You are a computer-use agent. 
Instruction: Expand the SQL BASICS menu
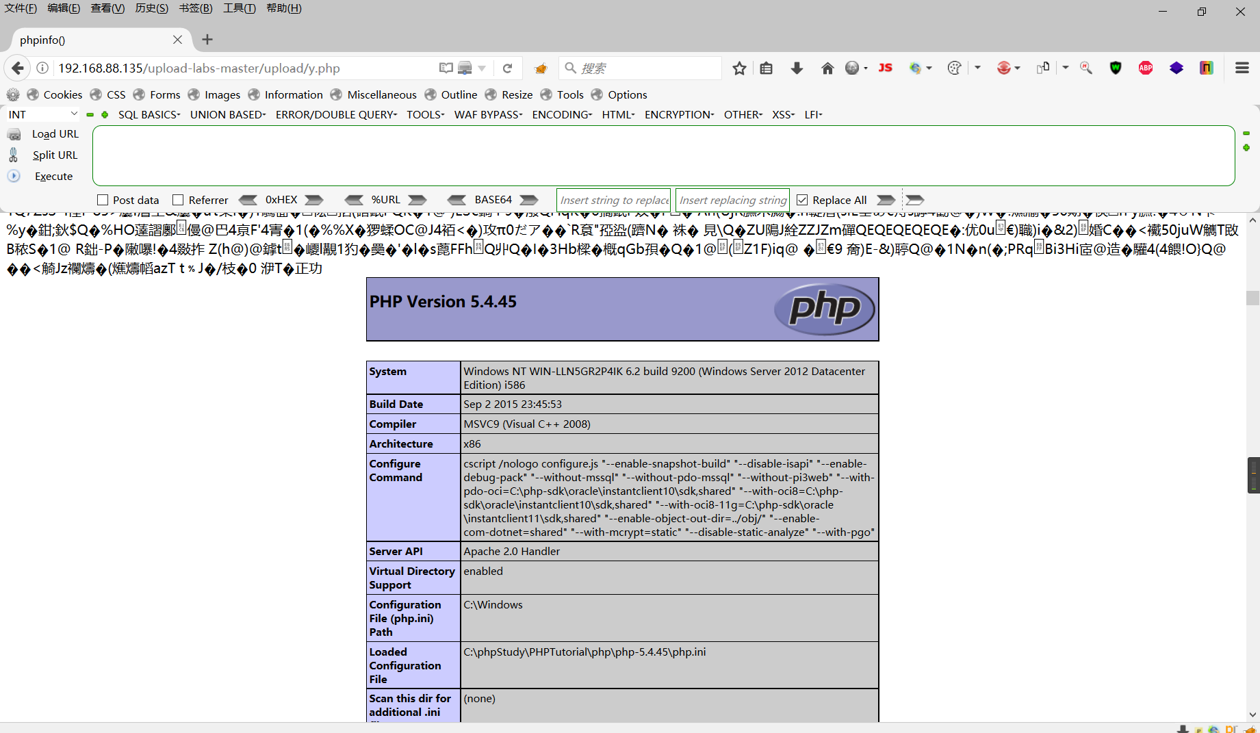coord(149,114)
